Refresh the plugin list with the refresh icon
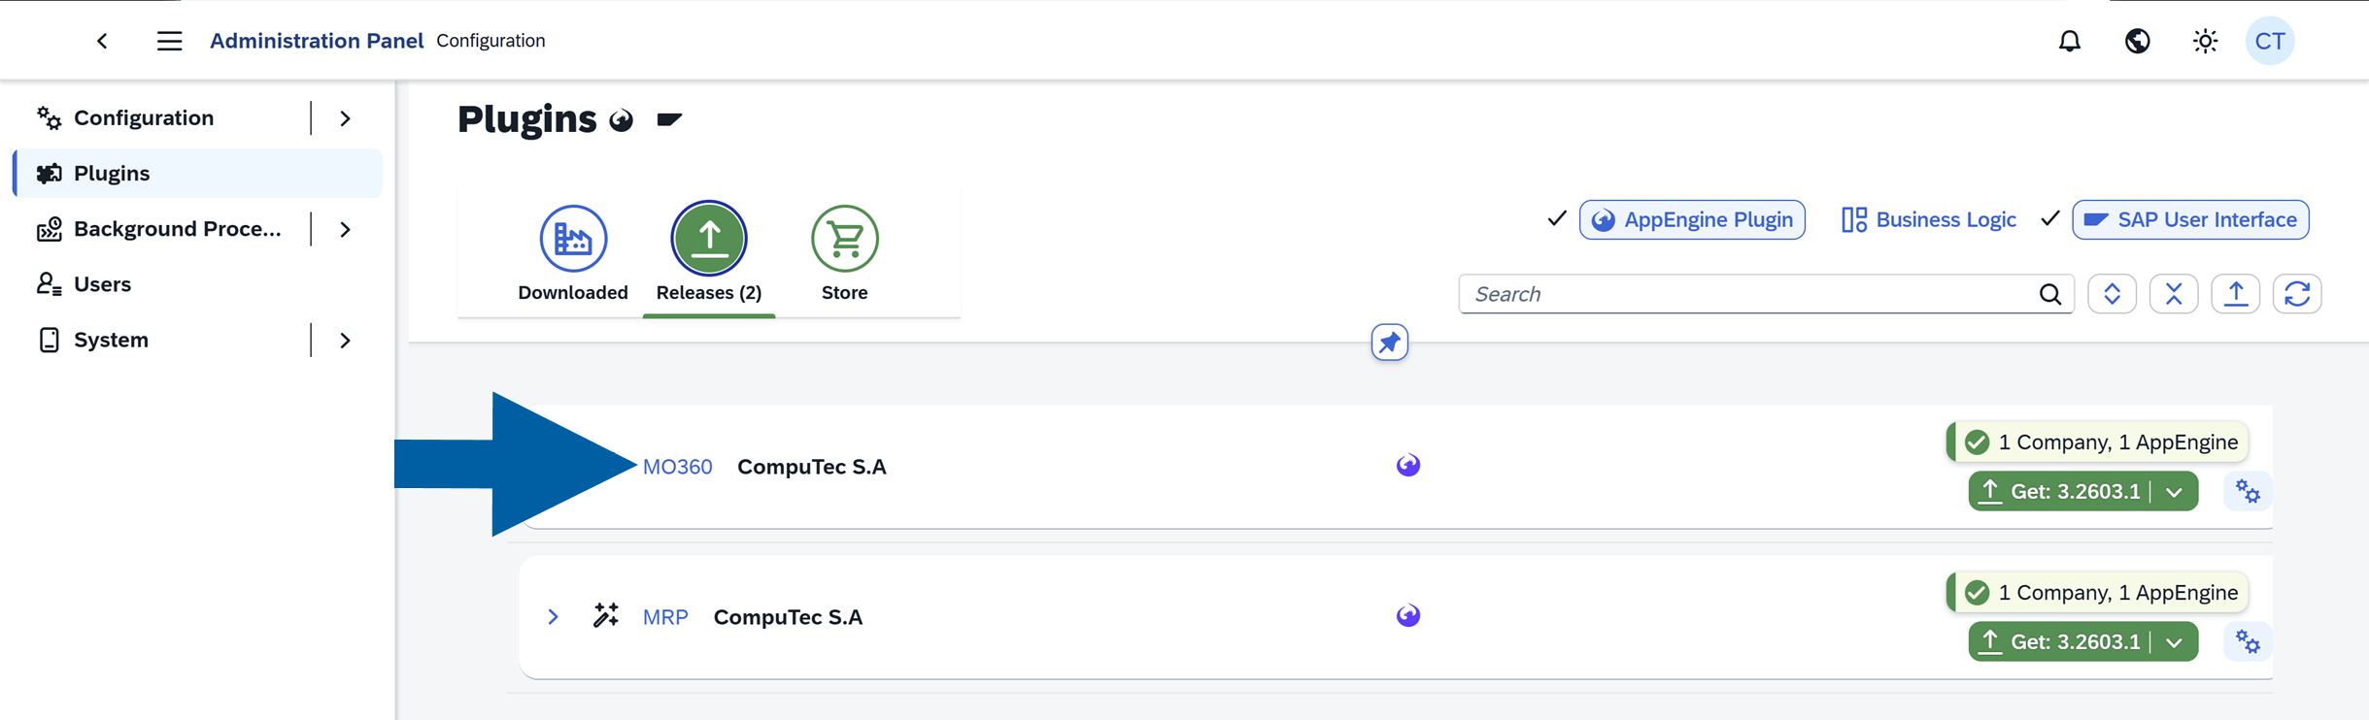 pyautogui.click(x=2298, y=293)
